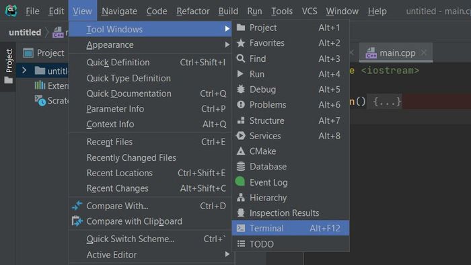Close the main.cpp editor tab

tap(423, 52)
